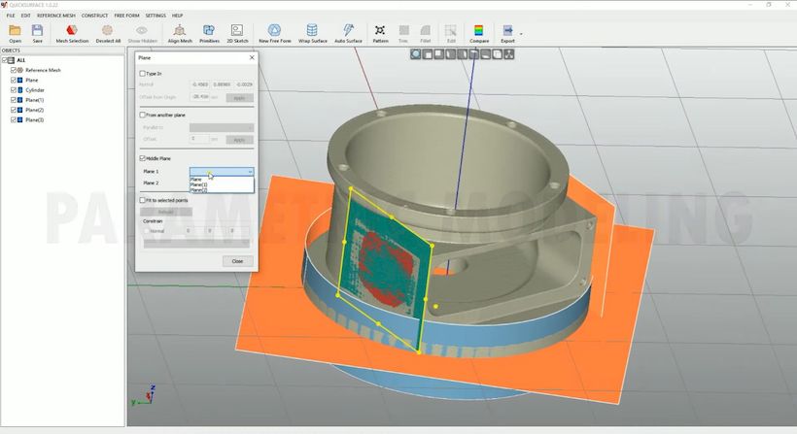Click the Plane 1 combo box
The height and width of the screenshot is (434, 797).
(222, 172)
